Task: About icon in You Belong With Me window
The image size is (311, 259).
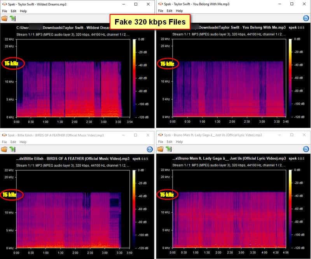Action: pyautogui.click(x=306, y=18)
